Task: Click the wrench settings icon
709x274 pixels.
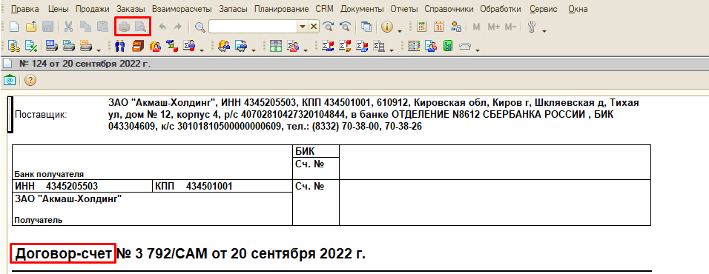Action: pyautogui.click(x=532, y=27)
